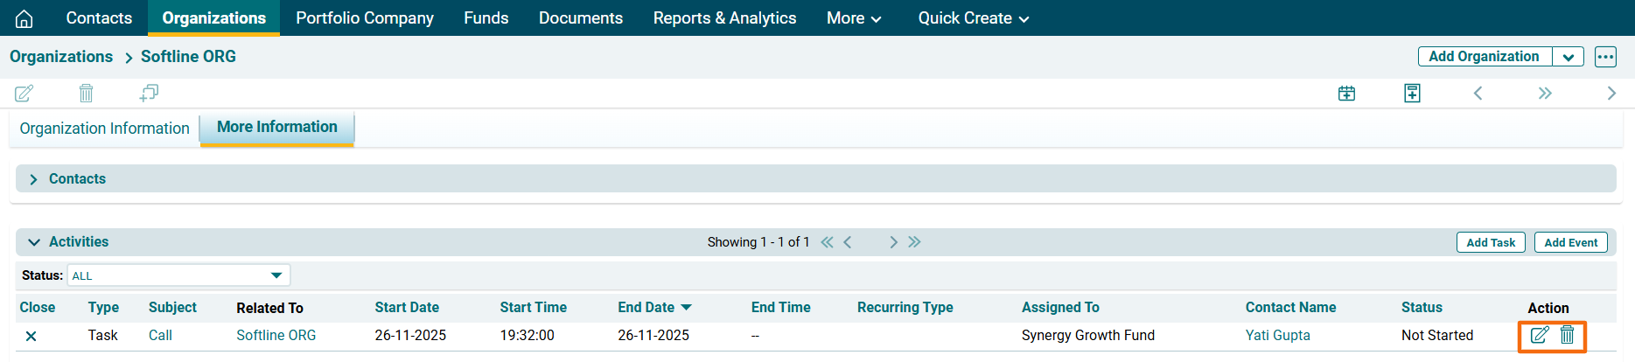Viewport: 1635px width, 362px height.
Task: Open the Quick Create menu
Action: [973, 18]
